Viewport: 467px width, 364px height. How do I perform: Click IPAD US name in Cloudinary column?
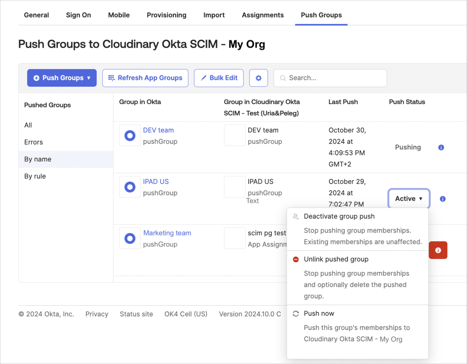point(261,181)
